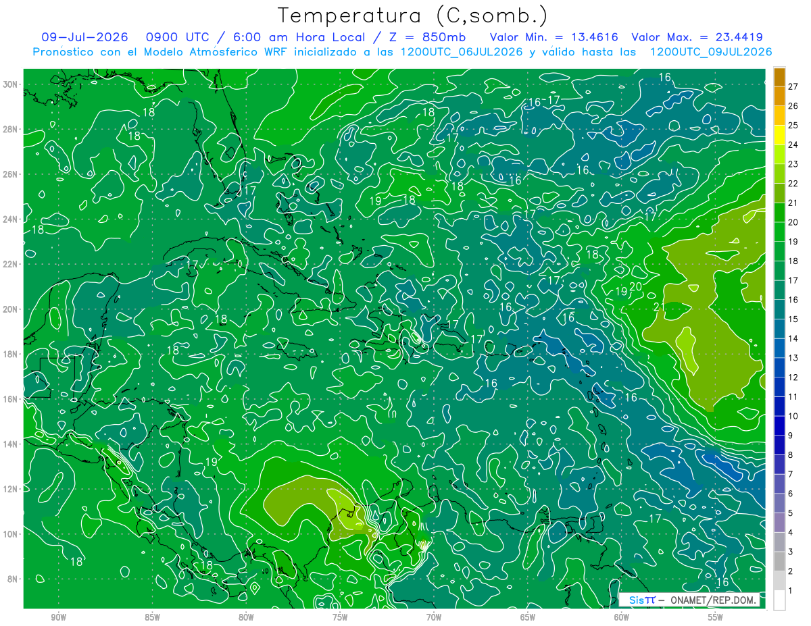Screen dimensions: 811x626
Task: Click the "14N" latitude label
Action: click(x=11, y=444)
